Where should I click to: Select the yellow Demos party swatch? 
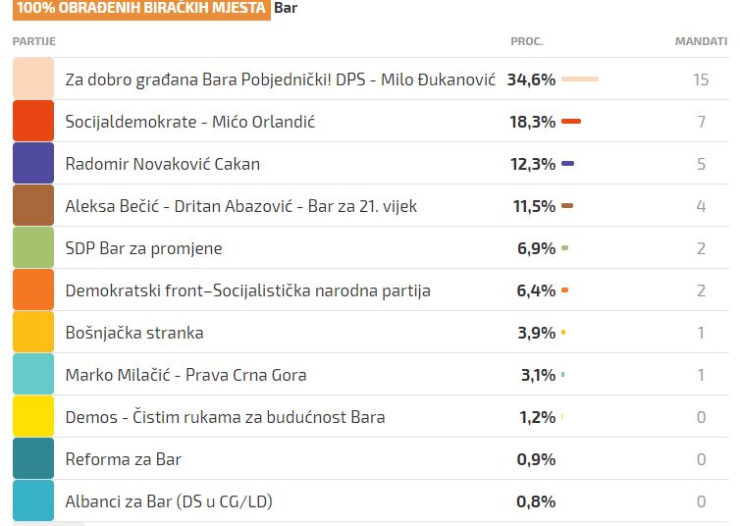(x=33, y=416)
